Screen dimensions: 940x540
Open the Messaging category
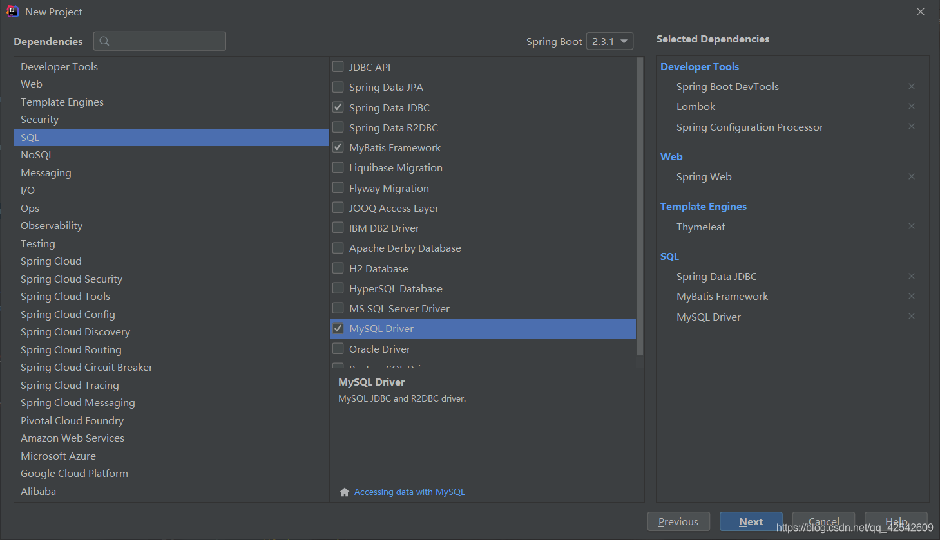[171, 172]
